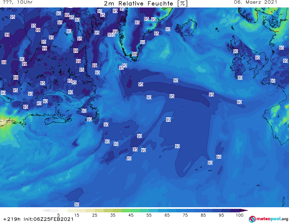Pick the dark purple swatch above the 100 label
This screenshot has width=289, height=223.
click(x=235, y=210)
